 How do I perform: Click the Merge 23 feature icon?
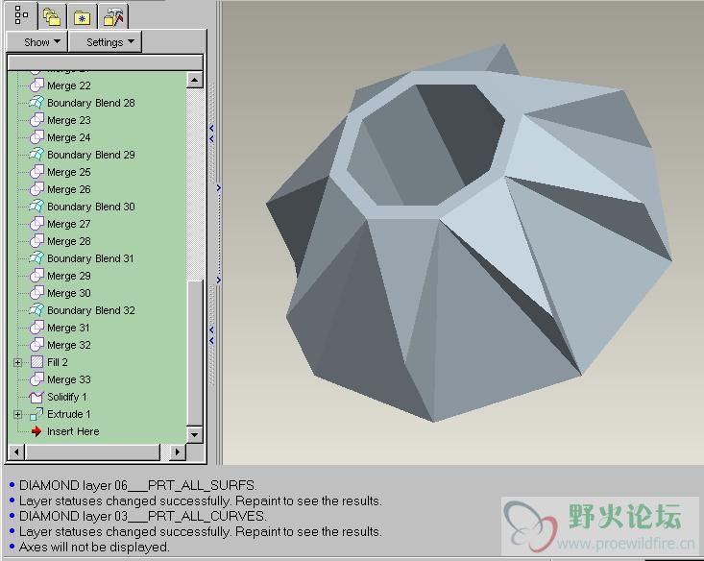pyautogui.click(x=36, y=120)
